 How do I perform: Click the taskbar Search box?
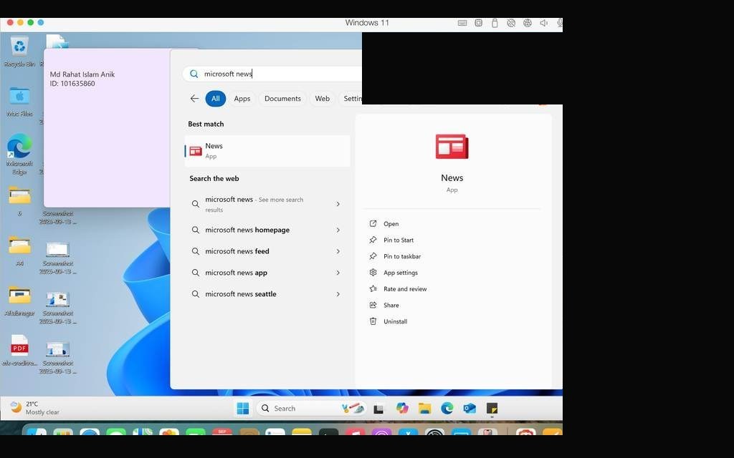311,409
